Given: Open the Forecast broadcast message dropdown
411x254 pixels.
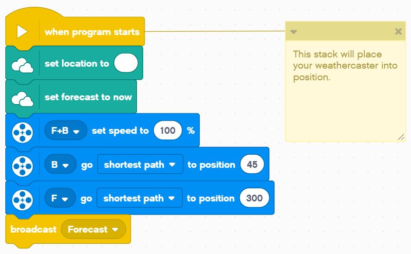Looking at the screenshot, I should [93, 229].
